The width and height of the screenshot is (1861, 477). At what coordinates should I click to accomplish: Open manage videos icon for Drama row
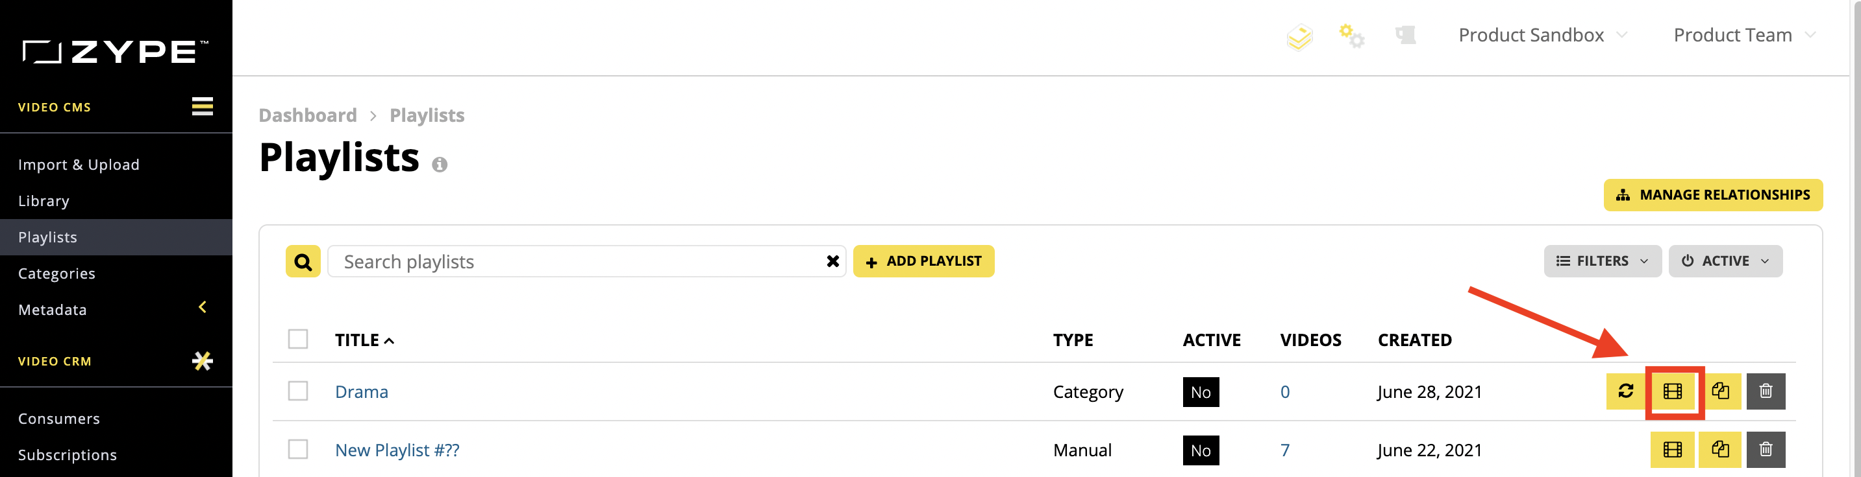click(1673, 391)
